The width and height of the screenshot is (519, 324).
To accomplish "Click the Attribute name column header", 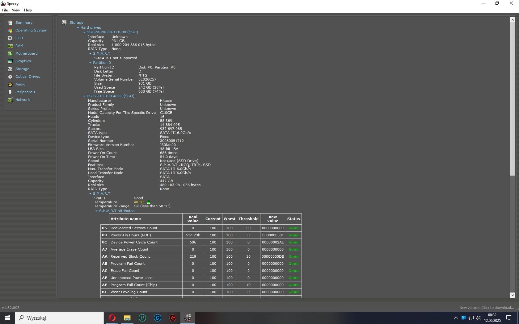I will 146,219.
